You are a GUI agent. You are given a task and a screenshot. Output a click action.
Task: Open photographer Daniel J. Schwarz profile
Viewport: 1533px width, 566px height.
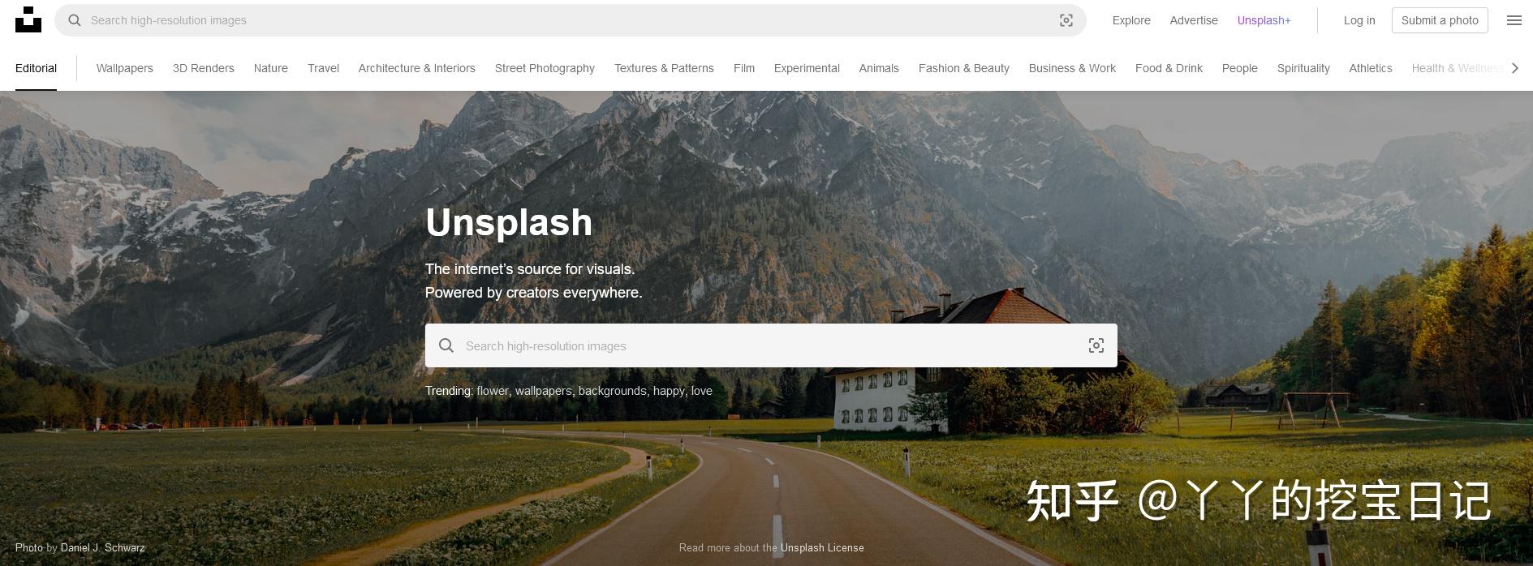[102, 547]
